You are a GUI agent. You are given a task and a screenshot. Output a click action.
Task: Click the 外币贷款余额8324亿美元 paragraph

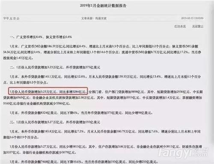tap(81, 113)
